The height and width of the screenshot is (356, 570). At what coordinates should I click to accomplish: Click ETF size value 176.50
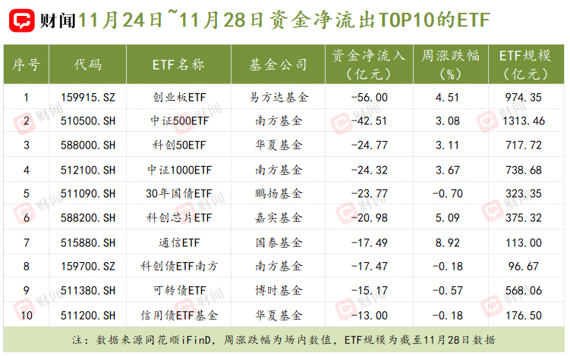pos(524,315)
